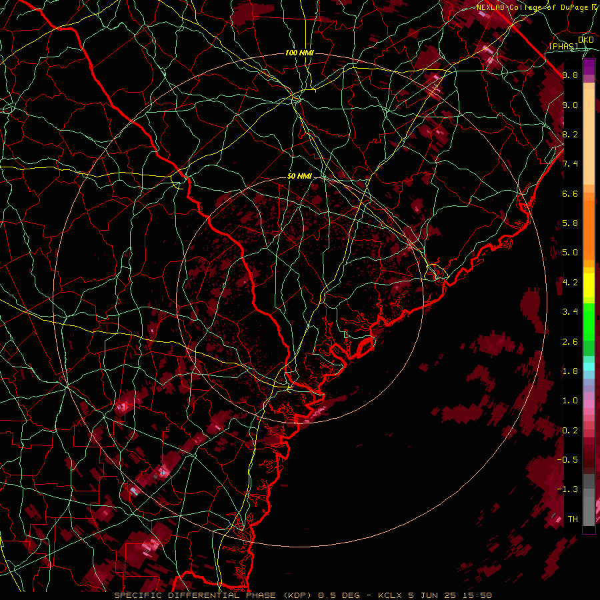Click the '[PHAS]' units label

click(563, 46)
